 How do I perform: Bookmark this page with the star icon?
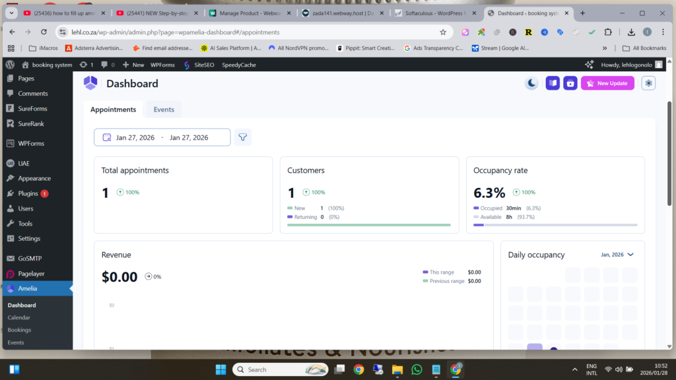pyautogui.click(x=443, y=32)
